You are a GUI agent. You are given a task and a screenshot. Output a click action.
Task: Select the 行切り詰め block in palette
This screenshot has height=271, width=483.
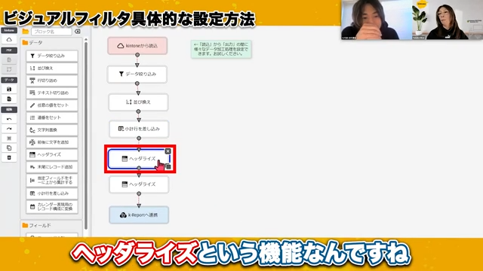tap(52, 81)
